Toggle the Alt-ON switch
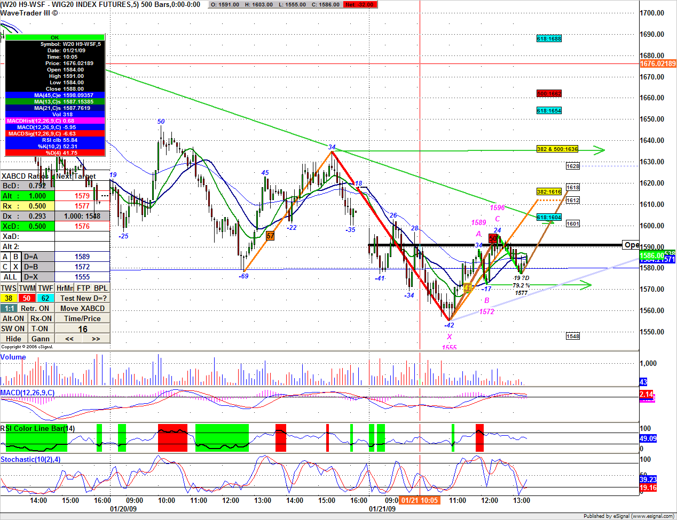Image resolution: width=677 pixels, height=520 pixels. pos(14,318)
